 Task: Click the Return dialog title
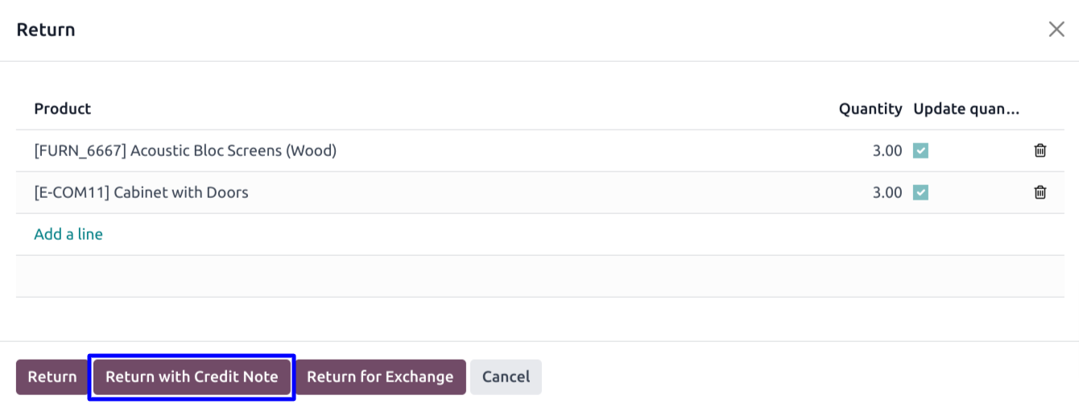tap(46, 30)
